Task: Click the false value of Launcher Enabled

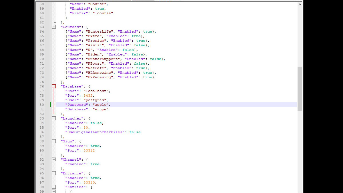Action: click(96, 123)
